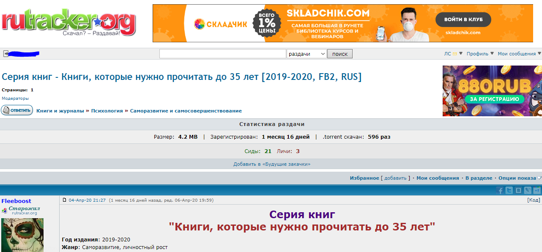
Task: Click the Google +1 share icon
Action: click(x=537, y=191)
